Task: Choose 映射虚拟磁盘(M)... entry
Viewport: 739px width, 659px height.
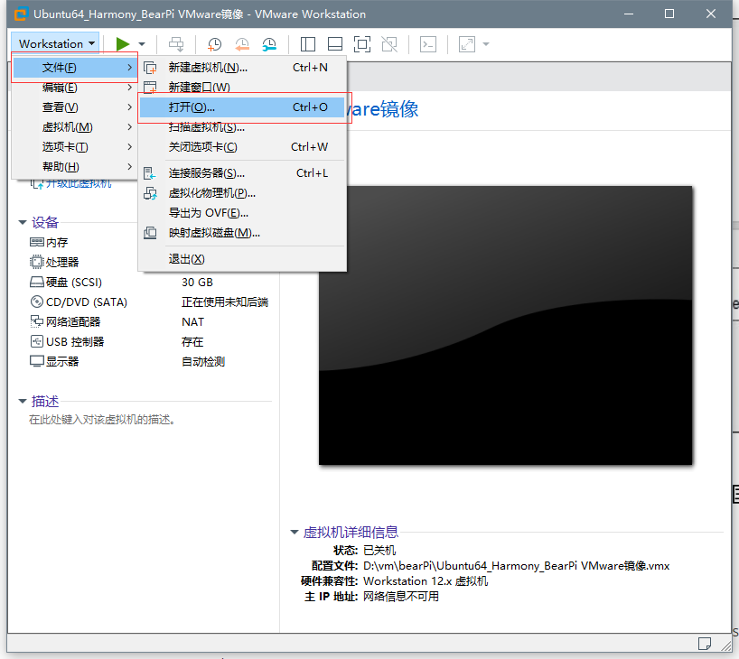Action: (243, 233)
